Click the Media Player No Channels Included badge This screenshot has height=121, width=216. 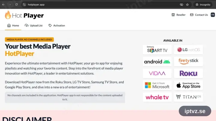(x=29, y=39)
